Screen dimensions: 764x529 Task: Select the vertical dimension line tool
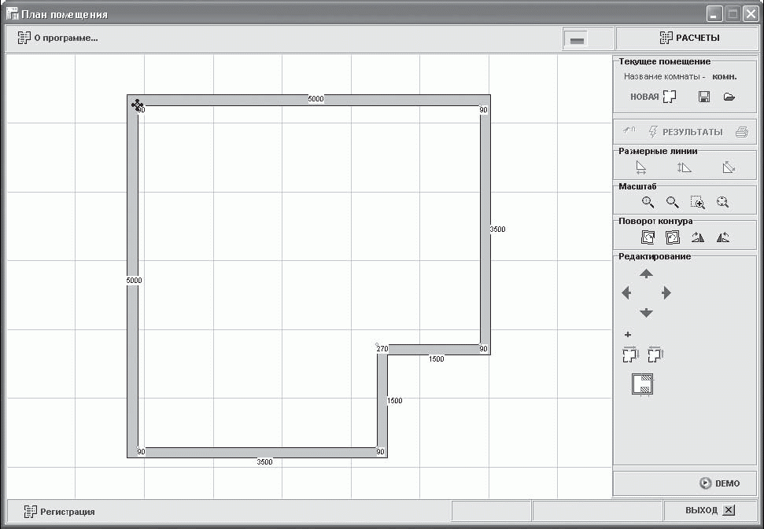[684, 167]
